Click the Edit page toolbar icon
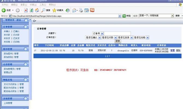 coord(87,10)
